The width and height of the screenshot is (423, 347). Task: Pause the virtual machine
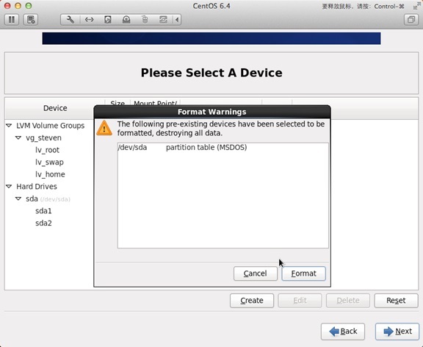[x=12, y=20]
